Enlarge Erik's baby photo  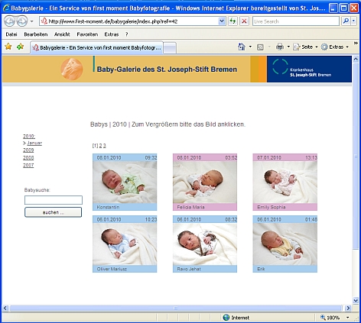tap(285, 244)
